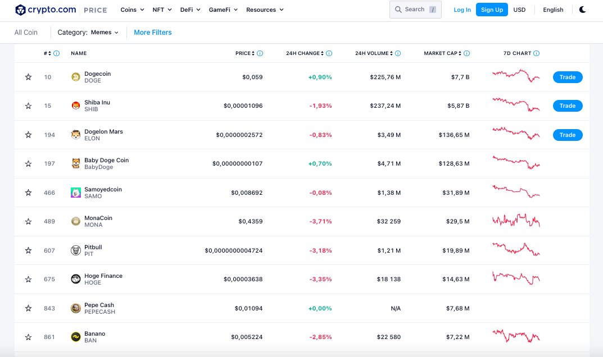Viewport: 603px width, 357px height.
Task: Open the Pepe Cash icon
Action: [76, 308]
